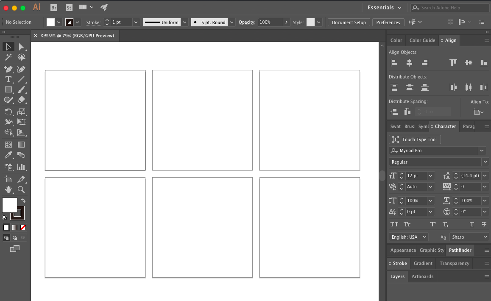Click Horizontal Align Left icon
This screenshot has width=491, height=301.
[394, 63]
